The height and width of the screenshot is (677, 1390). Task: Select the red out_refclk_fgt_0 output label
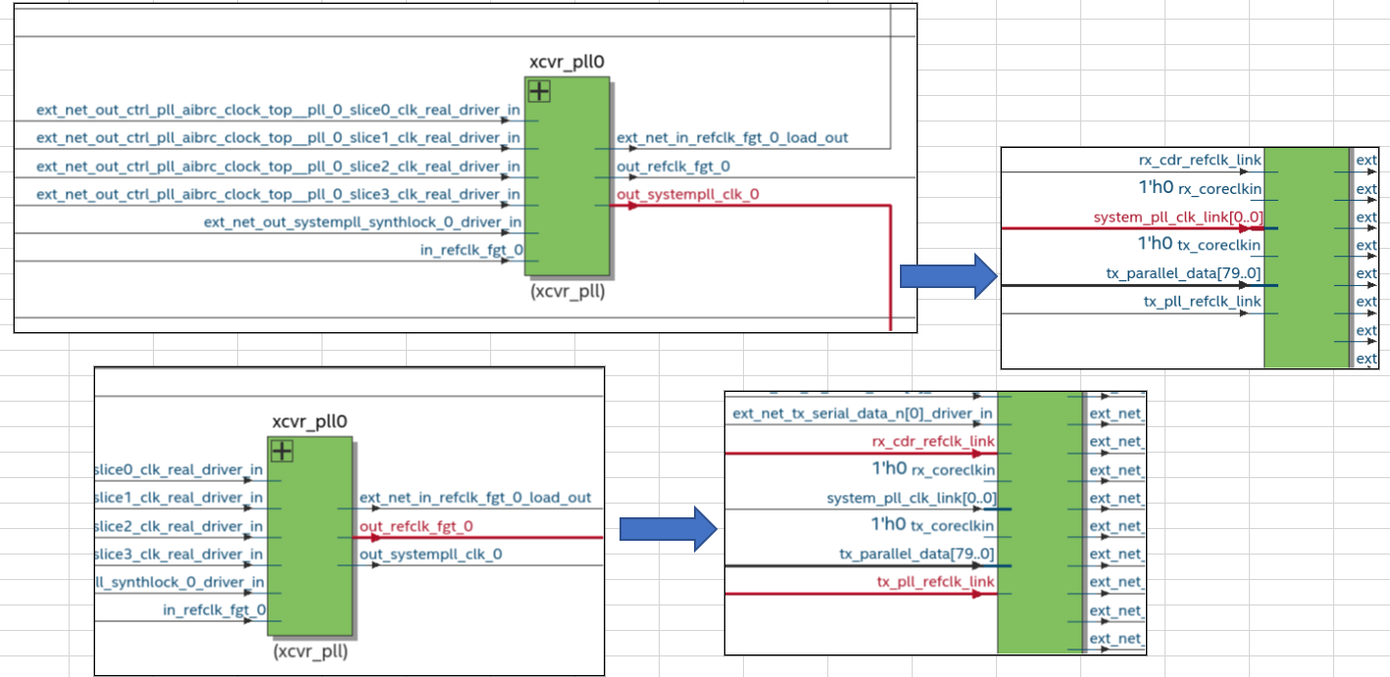point(417,526)
